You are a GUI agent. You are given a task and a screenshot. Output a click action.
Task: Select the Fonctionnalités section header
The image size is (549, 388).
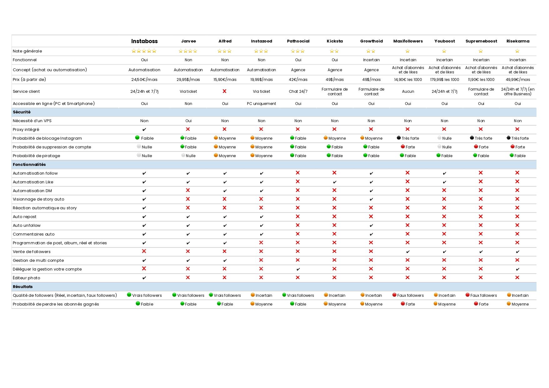point(274,165)
